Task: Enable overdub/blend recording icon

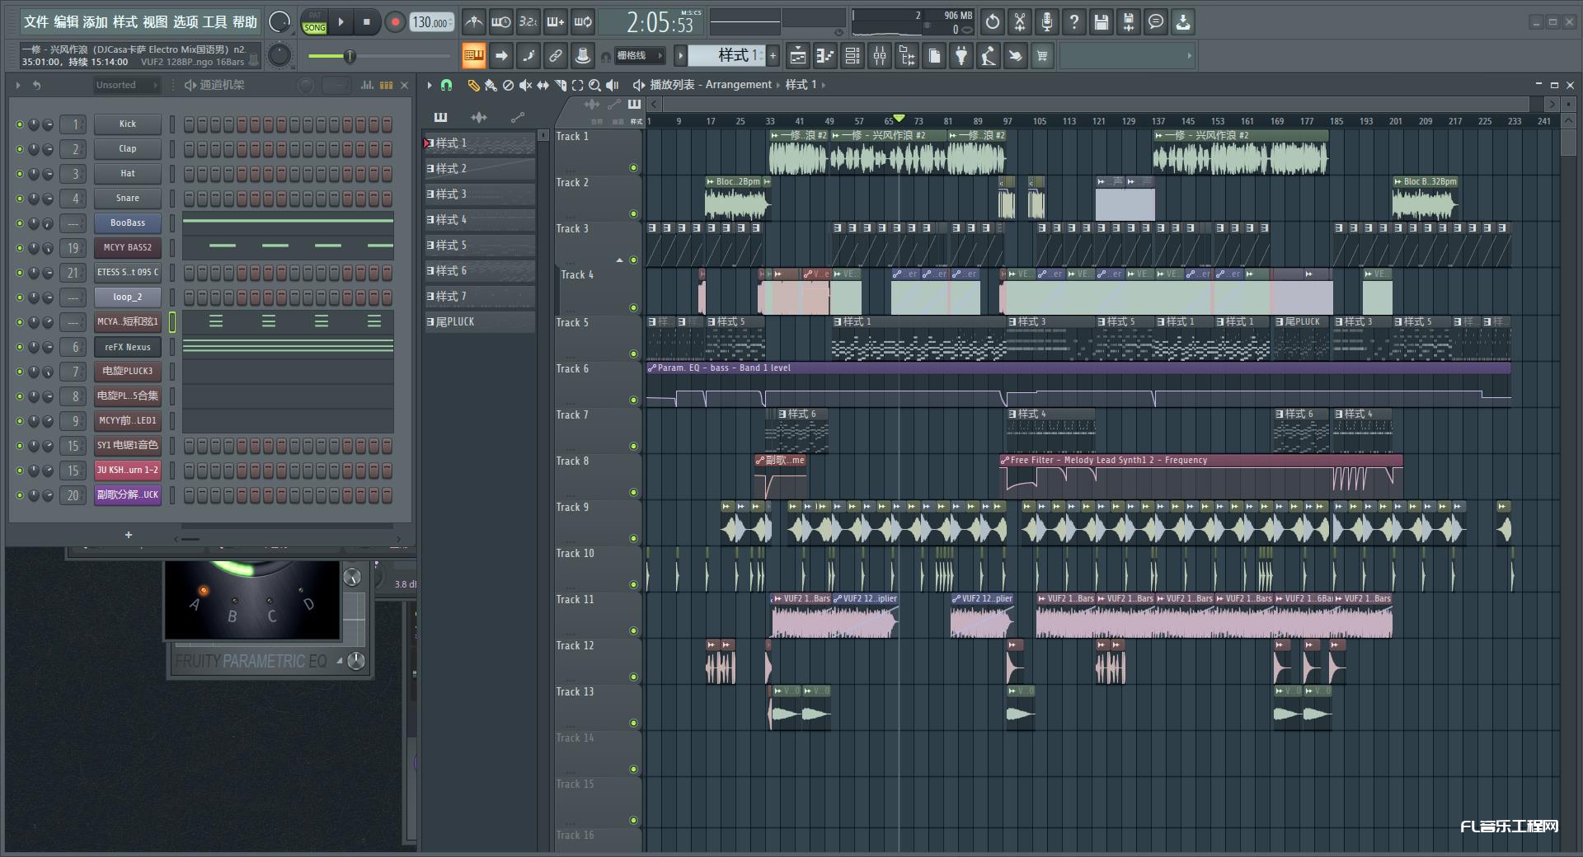Action: point(556,22)
